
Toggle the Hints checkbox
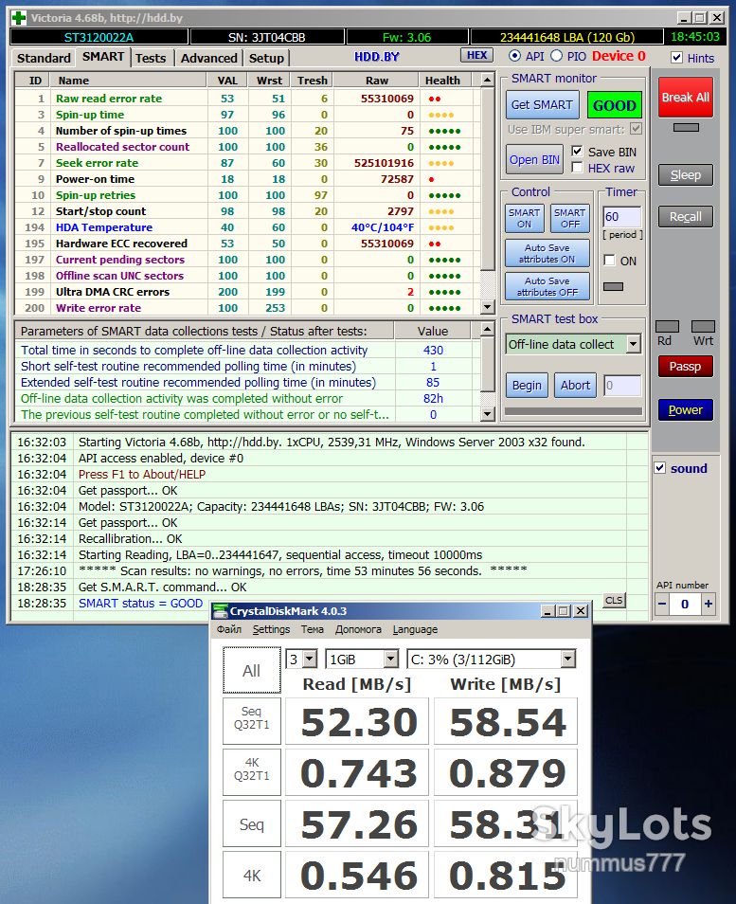coord(677,58)
